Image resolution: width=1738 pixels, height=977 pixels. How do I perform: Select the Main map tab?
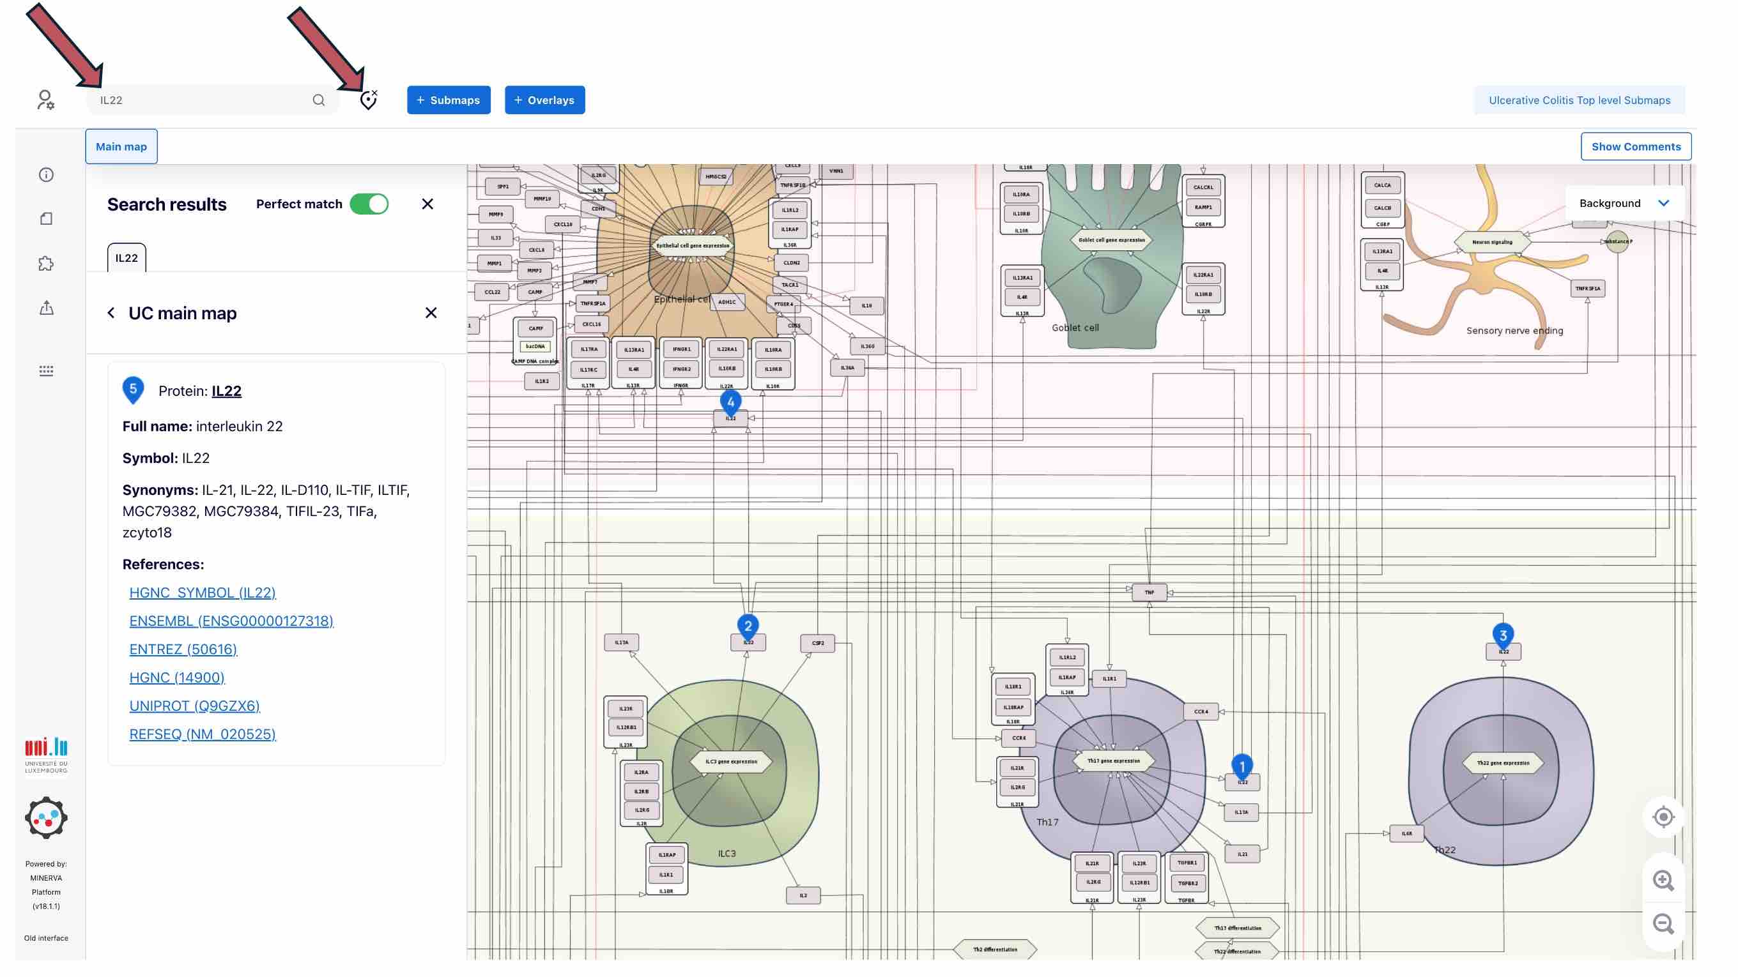coord(121,146)
